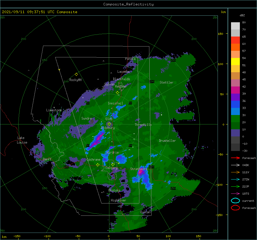Click the white 04DK arrow icon
This screenshot has height=240, width=257.
(x=235, y=165)
